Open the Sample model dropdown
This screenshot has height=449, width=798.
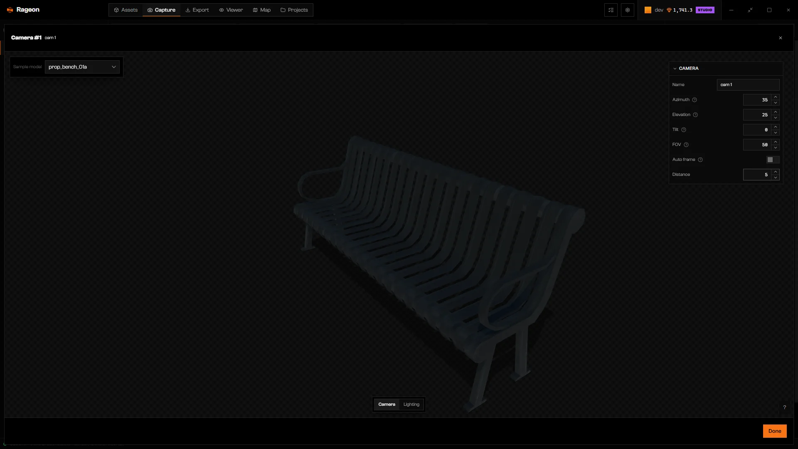pos(82,67)
